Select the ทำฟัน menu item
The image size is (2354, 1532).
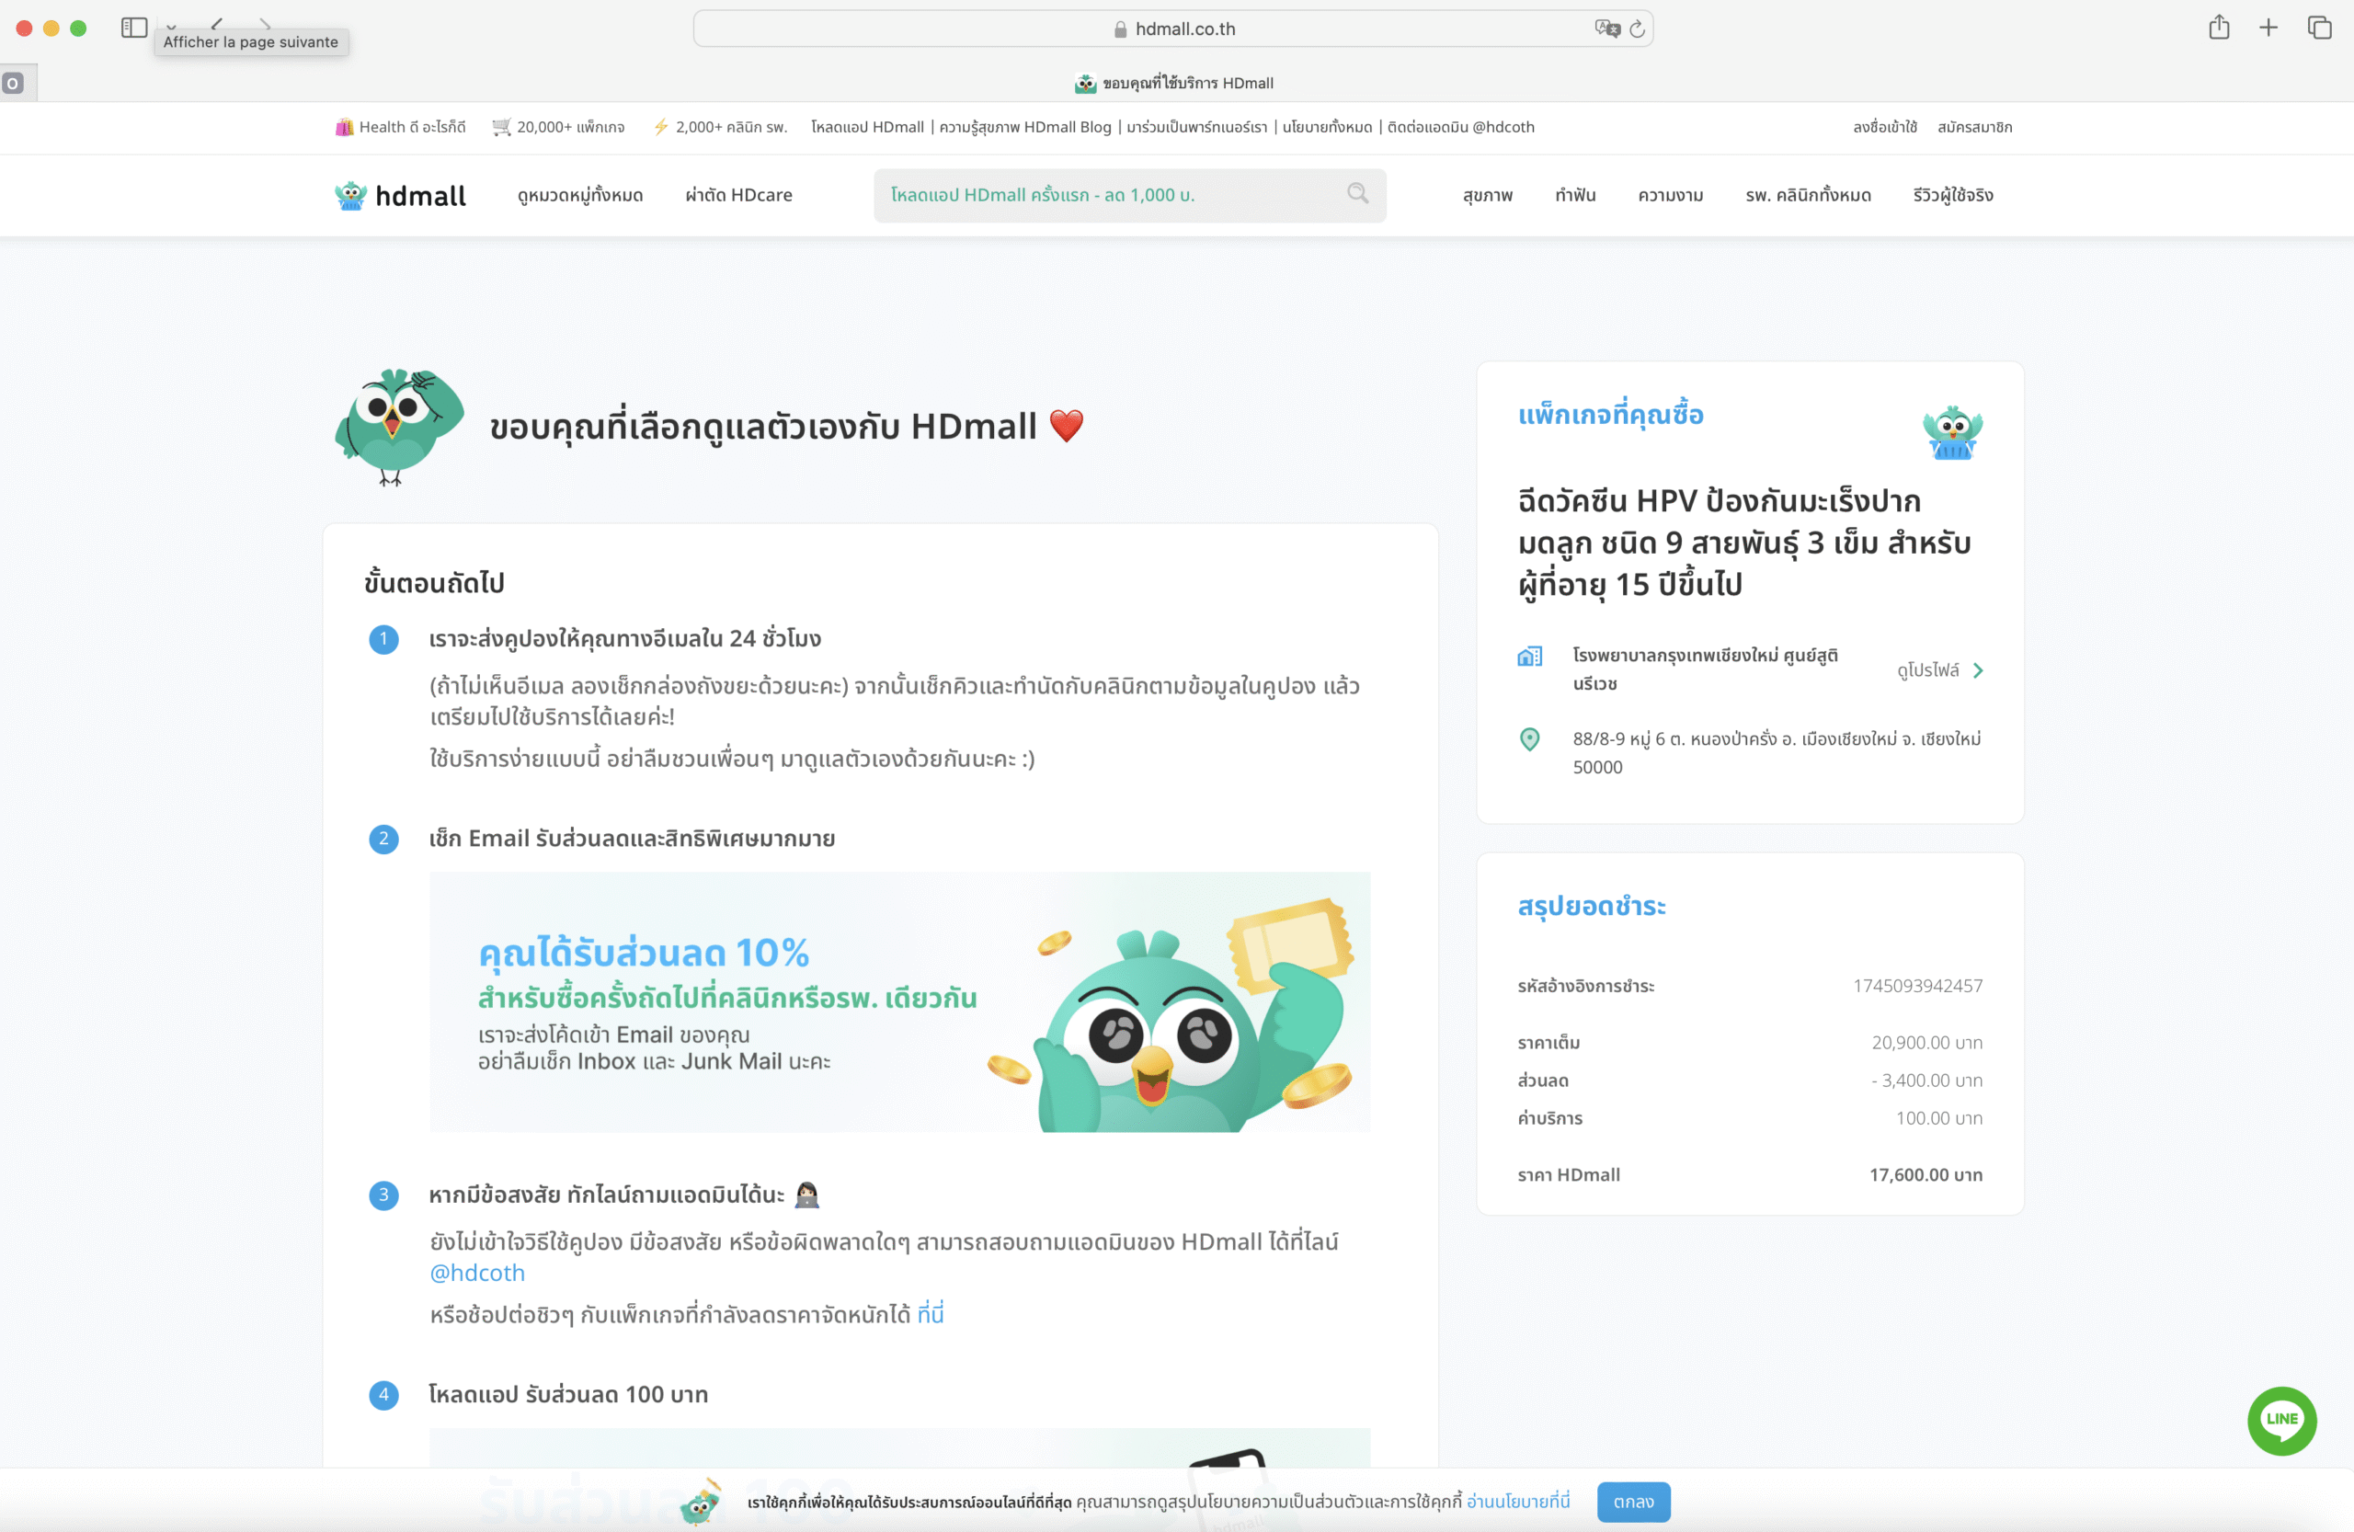(x=1574, y=195)
